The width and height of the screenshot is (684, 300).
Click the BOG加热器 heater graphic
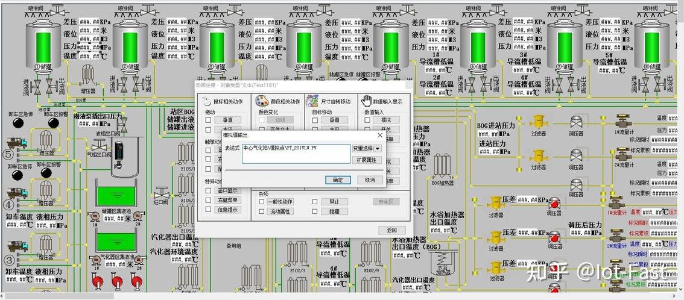(x=442, y=166)
